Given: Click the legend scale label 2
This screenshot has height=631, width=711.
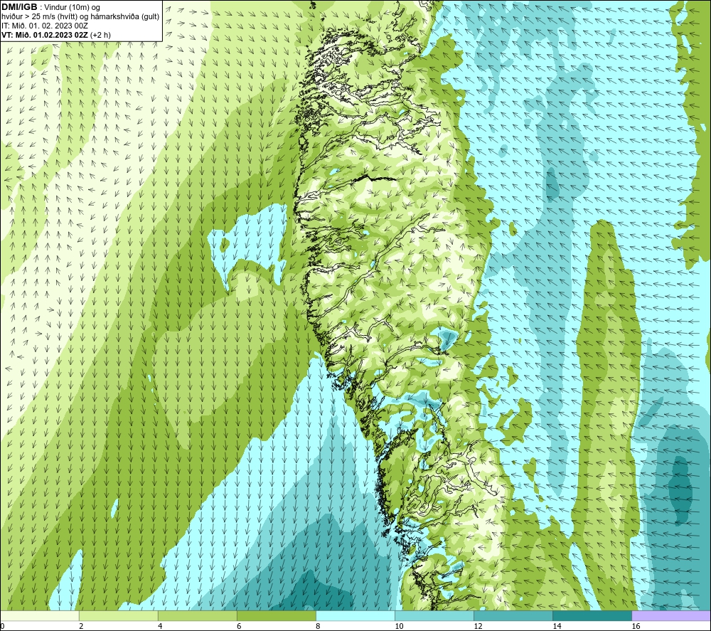Looking at the screenshot, I should (81, 627).
